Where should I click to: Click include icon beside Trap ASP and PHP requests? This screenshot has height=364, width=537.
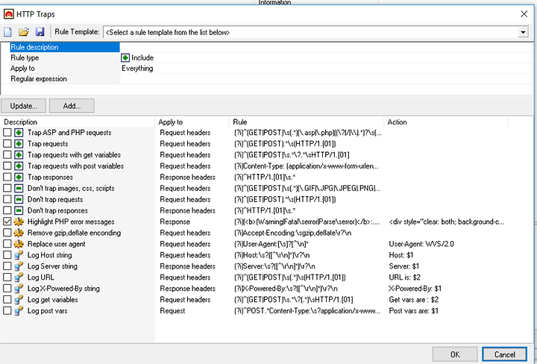point(19,133)
